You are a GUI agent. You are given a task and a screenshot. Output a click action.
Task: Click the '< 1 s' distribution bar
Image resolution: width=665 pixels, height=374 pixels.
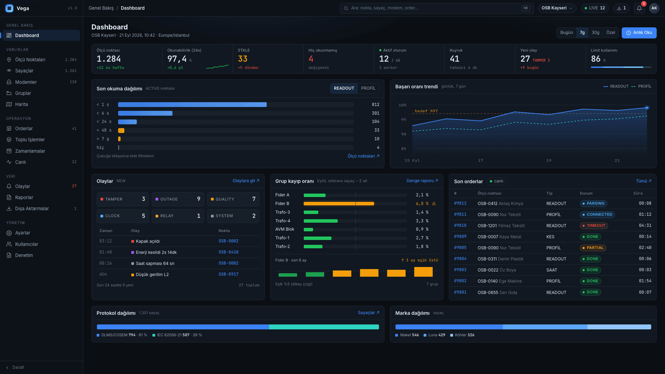pos(192,105)
